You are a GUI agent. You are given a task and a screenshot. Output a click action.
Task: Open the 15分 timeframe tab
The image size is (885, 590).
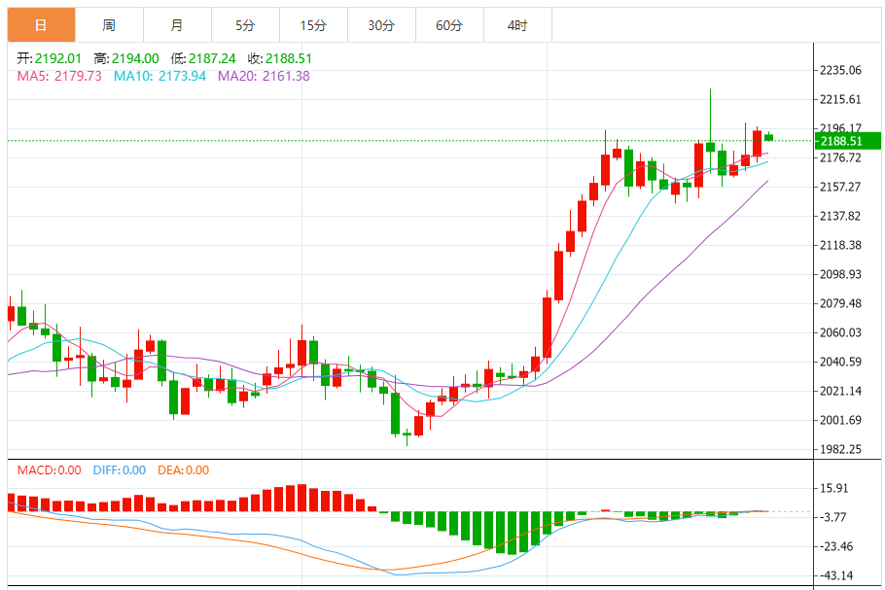pyautogui.click(x=313, y=25)
